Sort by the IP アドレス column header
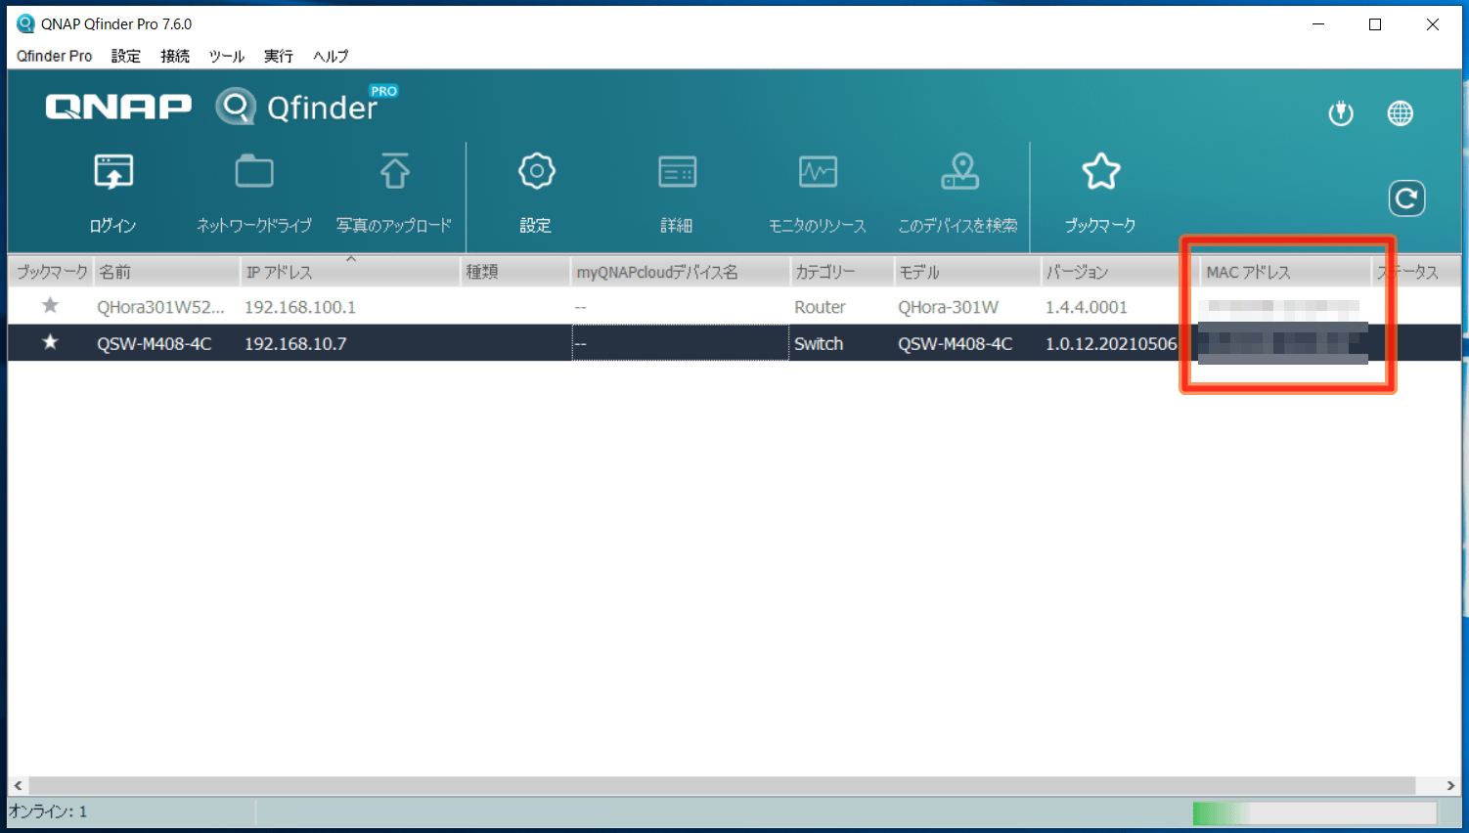 (x=350, y=272)
